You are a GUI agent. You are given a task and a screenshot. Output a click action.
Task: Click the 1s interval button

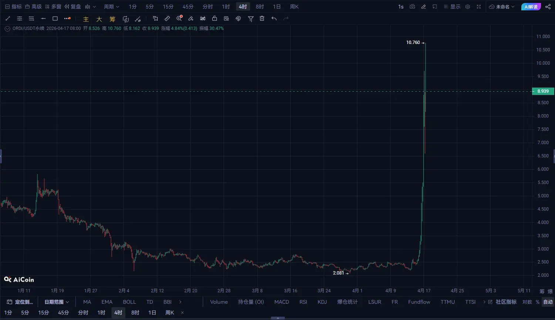click(x=401, y=7)
